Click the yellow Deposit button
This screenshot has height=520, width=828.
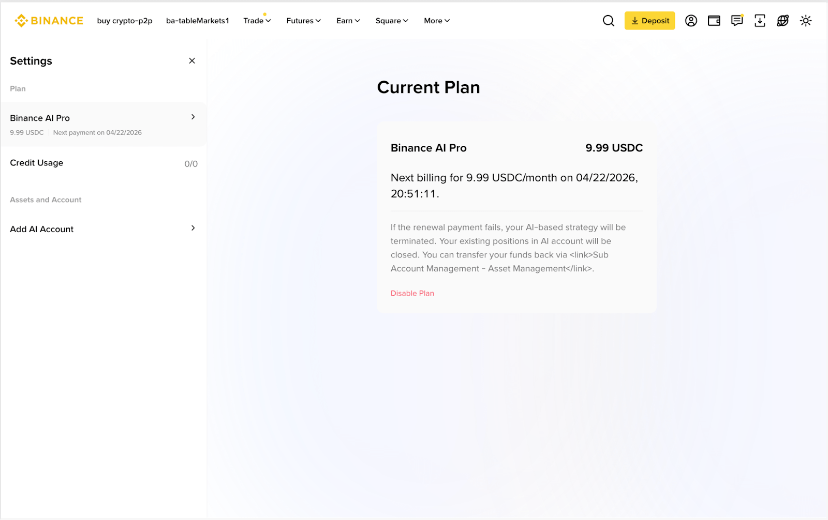[649, 21]
